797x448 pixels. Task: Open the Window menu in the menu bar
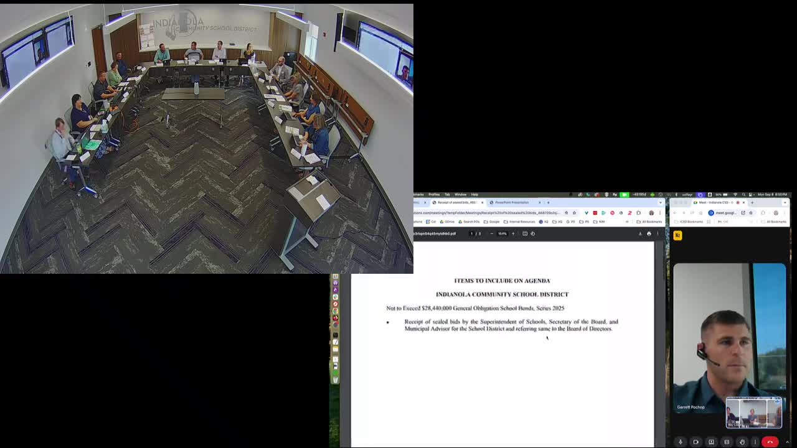pos(460,194)
